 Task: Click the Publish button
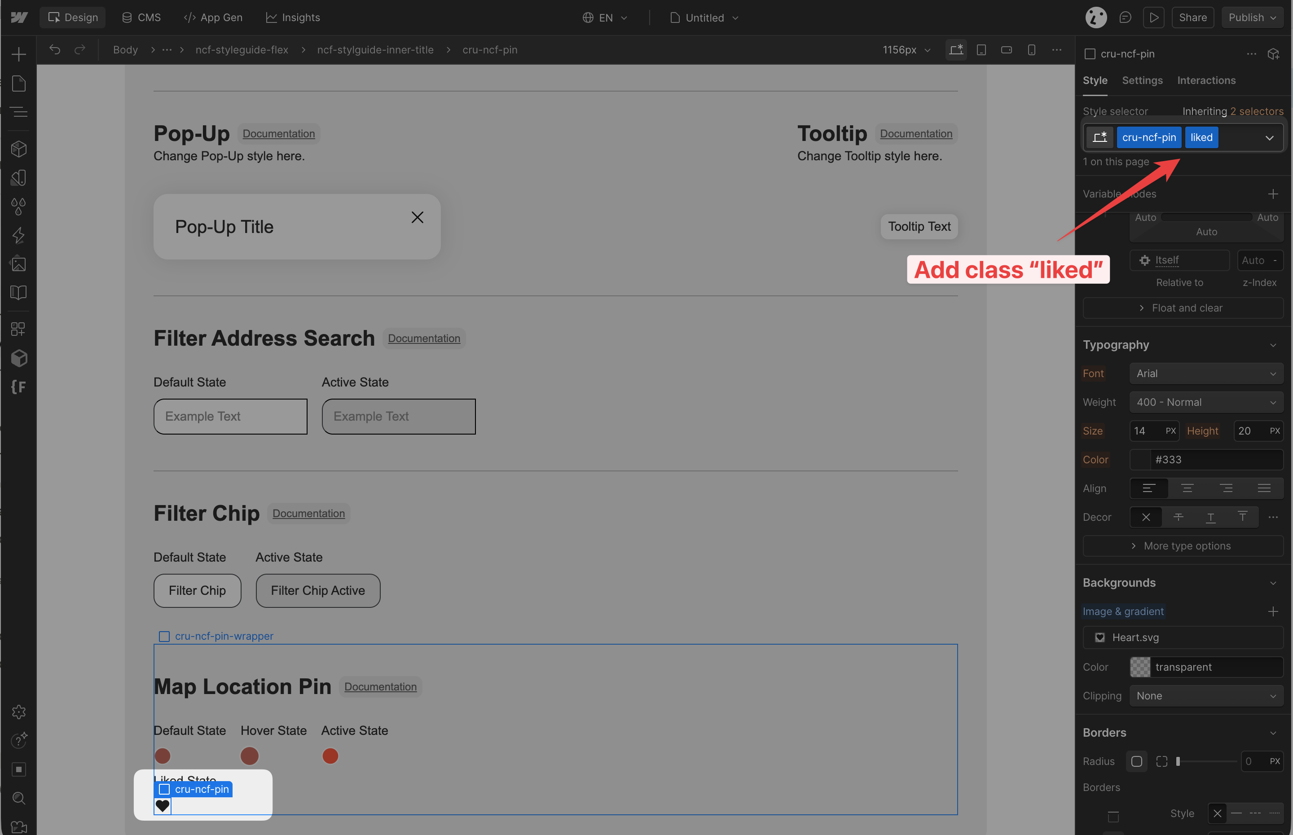(1251, 18)
